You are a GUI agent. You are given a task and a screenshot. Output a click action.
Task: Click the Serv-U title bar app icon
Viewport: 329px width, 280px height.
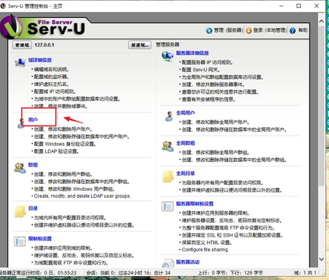click(3, 6)
